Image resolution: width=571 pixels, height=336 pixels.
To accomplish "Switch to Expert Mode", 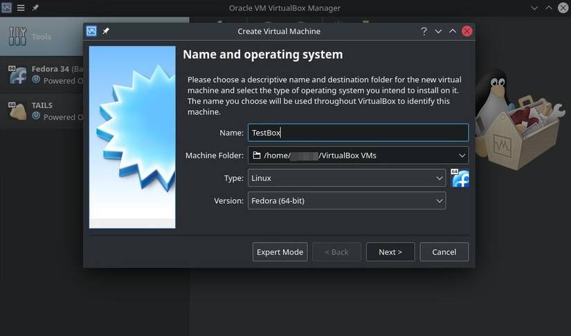I will click(x=280, y=252).
